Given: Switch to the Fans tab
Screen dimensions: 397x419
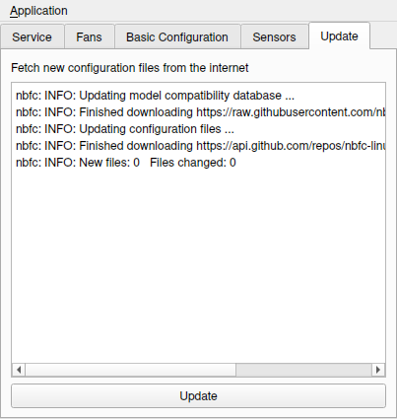Looking at the screenshot, I should (89, 36).
